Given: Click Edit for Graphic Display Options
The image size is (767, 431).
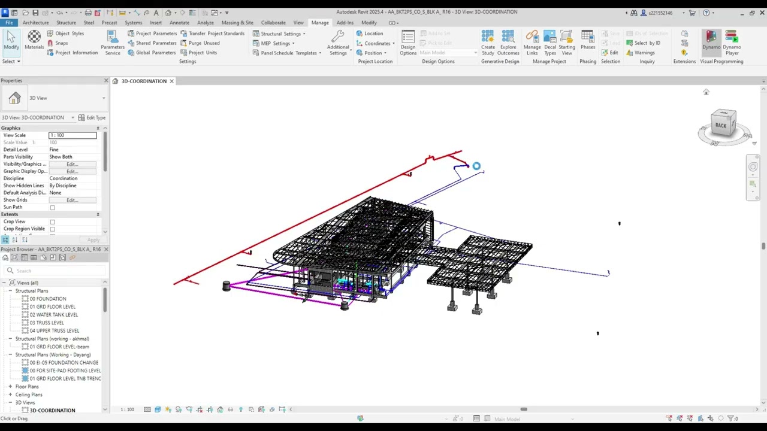Looking at the screenshot, I should [72, 171].
